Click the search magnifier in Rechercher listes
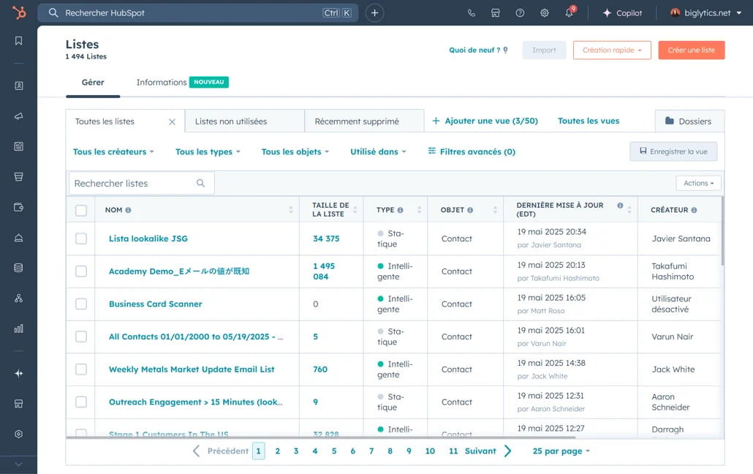This screenshot has width=753, height=474. coord(201,183)
